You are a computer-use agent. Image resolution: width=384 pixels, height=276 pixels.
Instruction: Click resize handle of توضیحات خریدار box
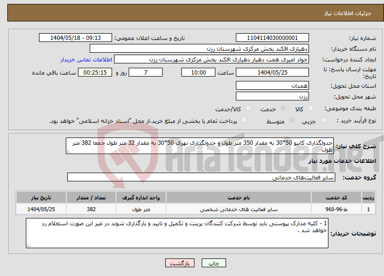point(28,246)
